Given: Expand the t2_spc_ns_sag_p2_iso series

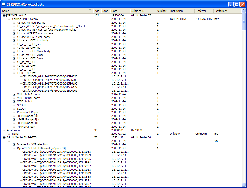Looking at the screenshot, I should pos(14,23).
